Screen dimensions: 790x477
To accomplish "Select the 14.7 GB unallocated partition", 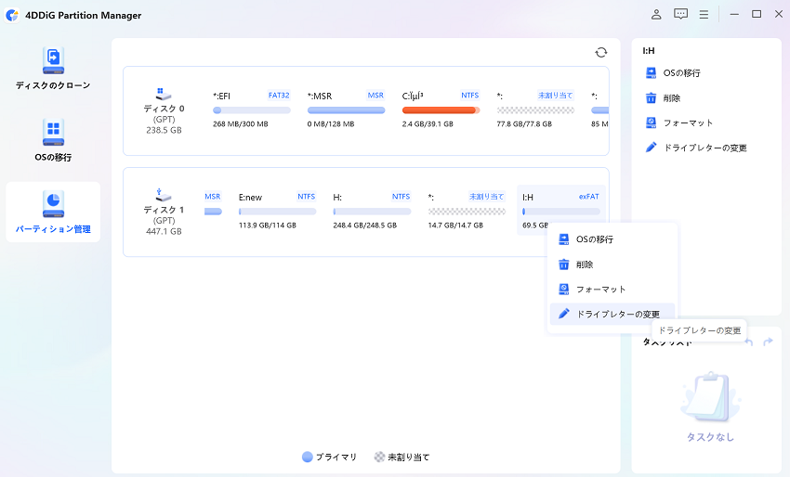I will pyautogui.click(x=467, y=211).
